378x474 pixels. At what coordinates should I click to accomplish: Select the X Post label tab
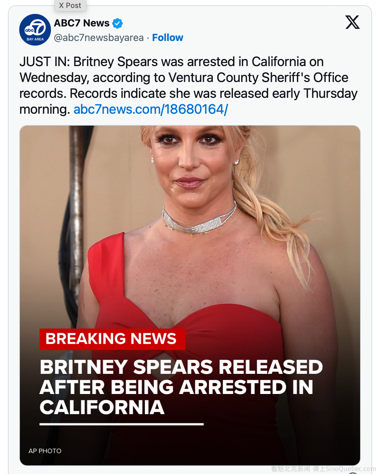pos(70,5)
